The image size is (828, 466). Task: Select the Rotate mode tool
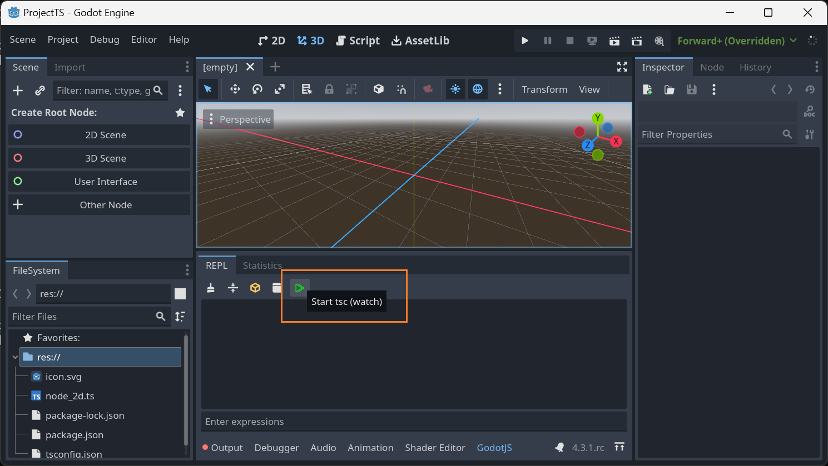[x=257, y=89]
